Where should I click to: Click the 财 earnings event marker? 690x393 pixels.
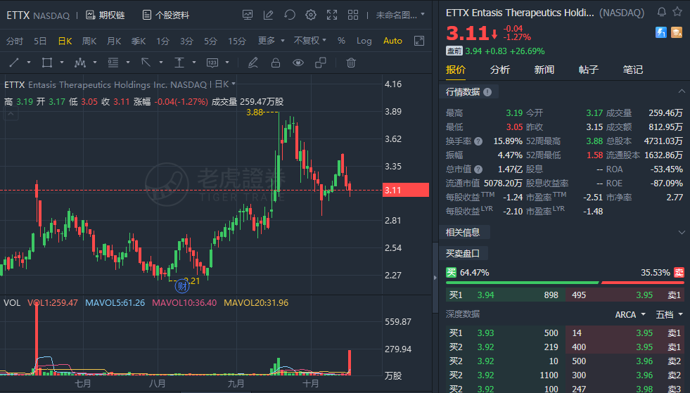182,287
